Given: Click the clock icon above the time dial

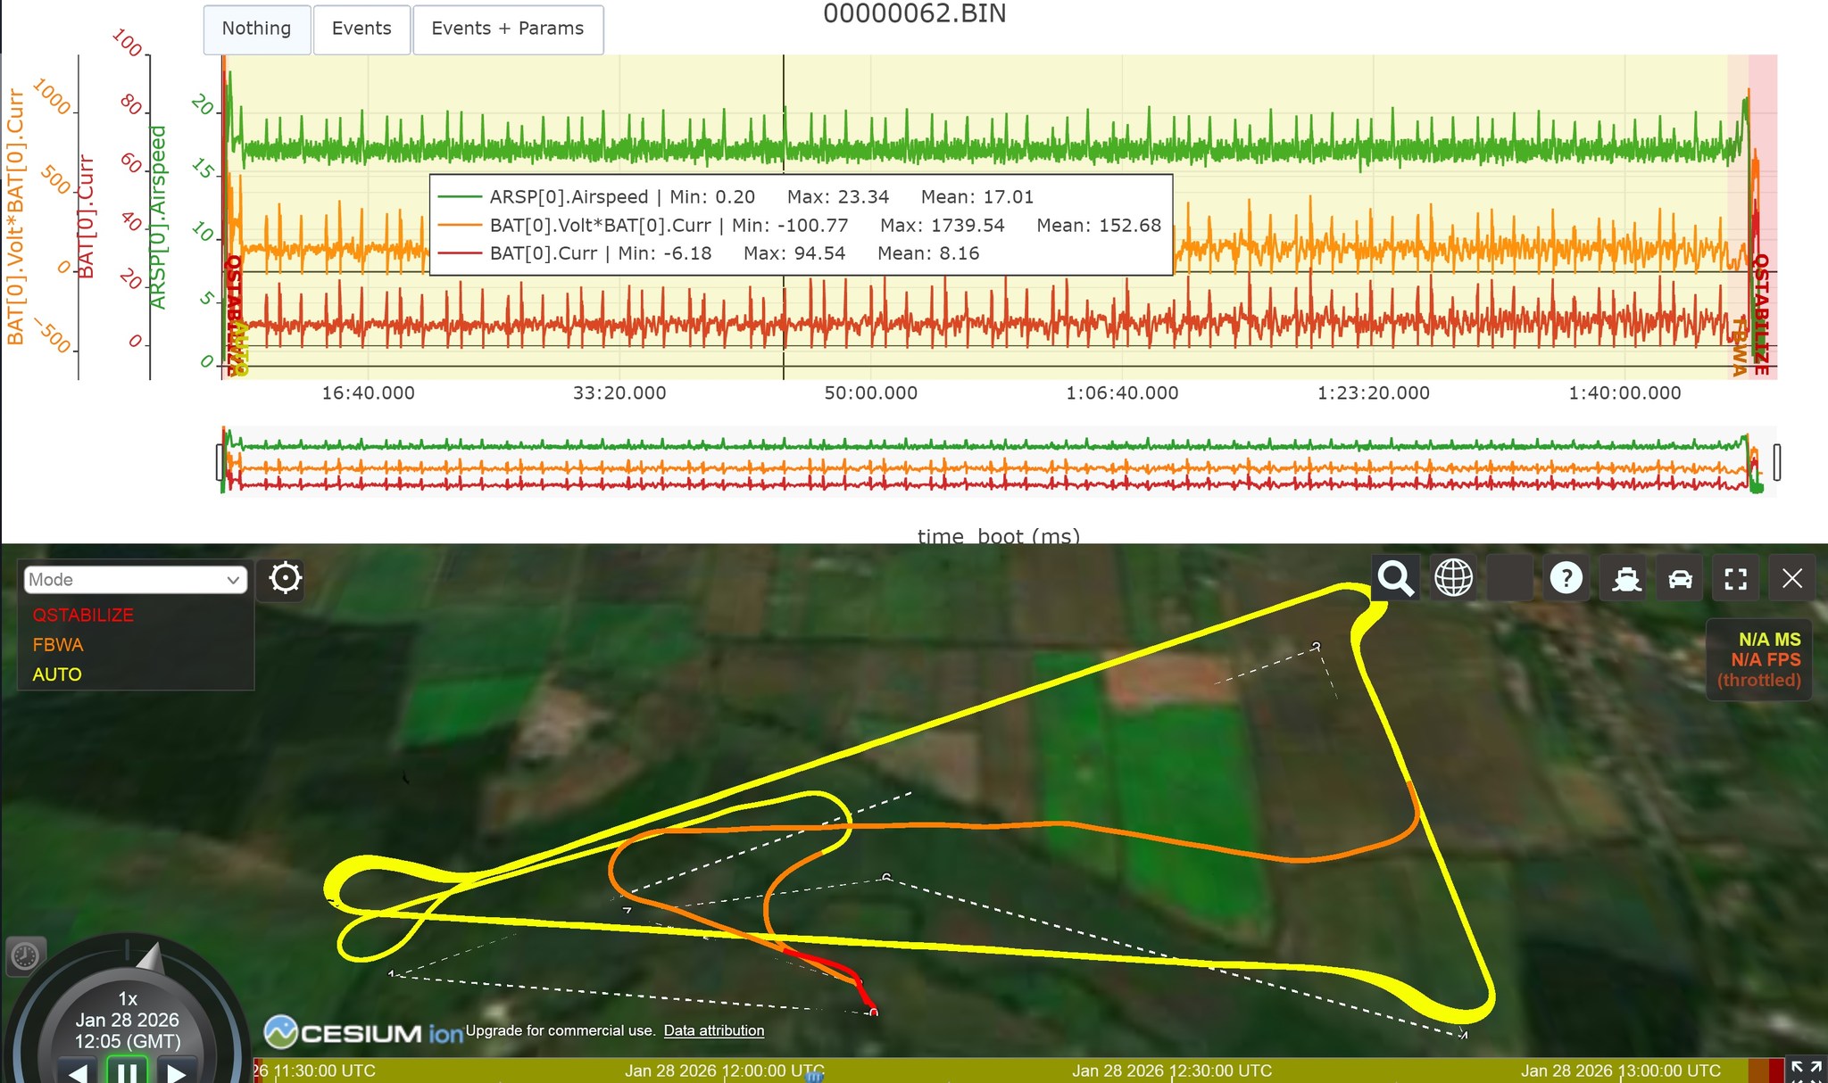Looking at the screenshot, I should click(x=25, y=956).
